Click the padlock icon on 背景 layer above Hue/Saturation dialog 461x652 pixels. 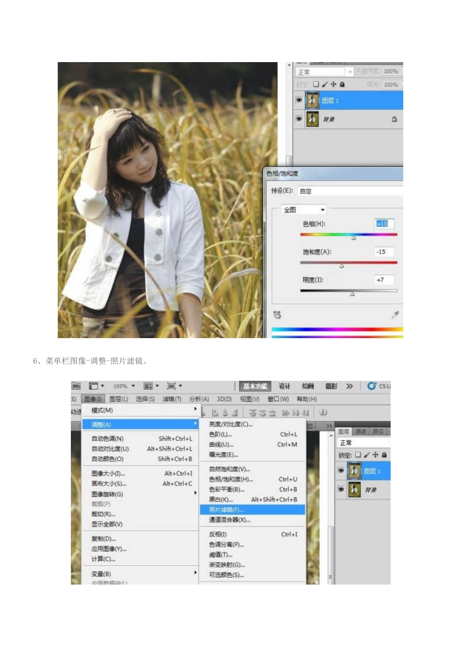[x=394, y=119]
